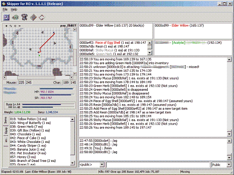The width and height of the screenshot is (234, 175).
Task: Click the chat message input field
Action: [157, 165]
